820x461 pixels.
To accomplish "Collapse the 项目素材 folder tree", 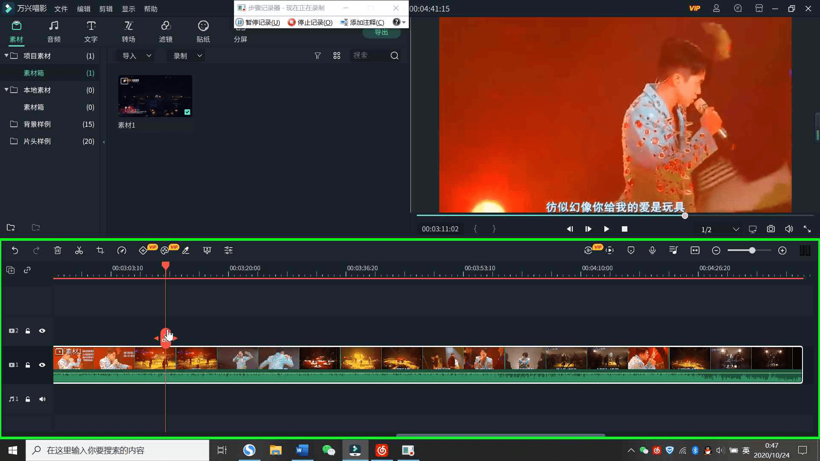I will [x=6, y=55].
